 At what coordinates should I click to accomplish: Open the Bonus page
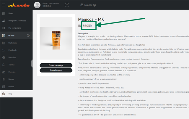tap(16, 79)
